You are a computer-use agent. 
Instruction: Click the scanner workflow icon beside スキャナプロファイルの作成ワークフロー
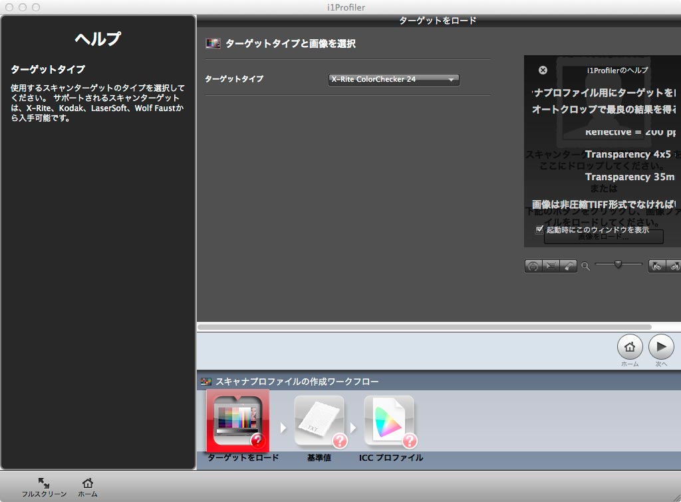206,382
